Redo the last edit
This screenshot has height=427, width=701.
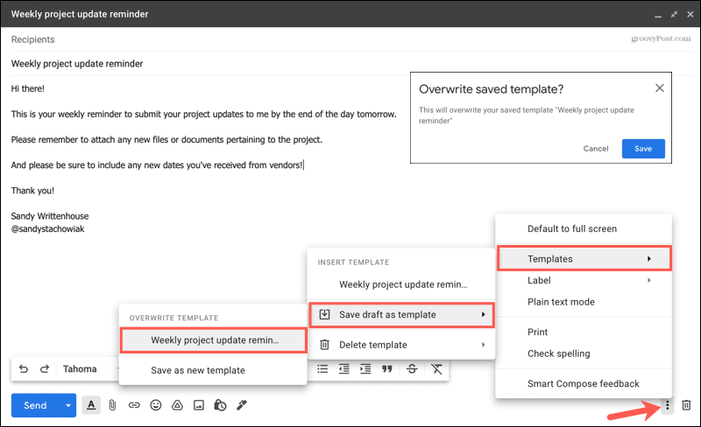(x=45, y=369)
